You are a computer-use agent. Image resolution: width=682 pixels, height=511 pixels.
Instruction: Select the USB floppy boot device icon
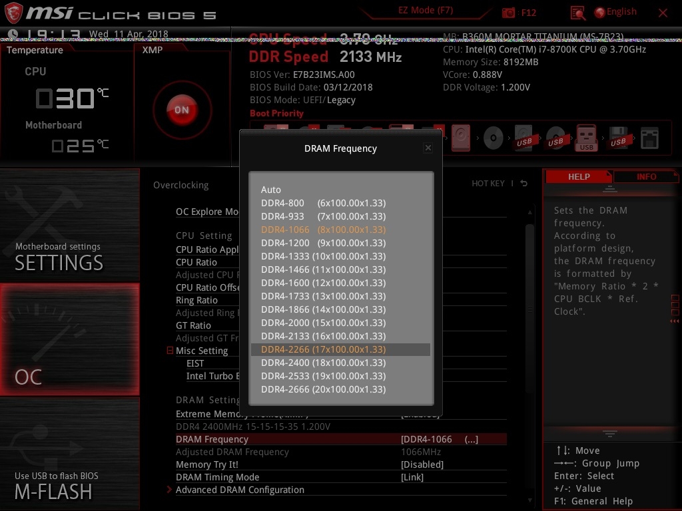pyautogui.click(x=618, y=138)
